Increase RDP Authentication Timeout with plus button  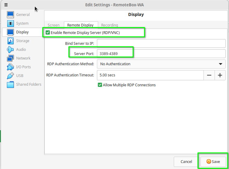[x=220, y=75]
